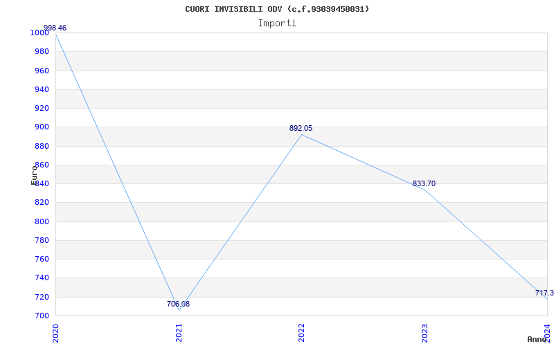Click the Anno x-axis title
Screen dimensions: 554x346
(537, 339)
